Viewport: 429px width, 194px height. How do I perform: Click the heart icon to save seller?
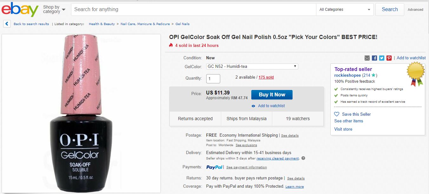[x=337, y=114]
